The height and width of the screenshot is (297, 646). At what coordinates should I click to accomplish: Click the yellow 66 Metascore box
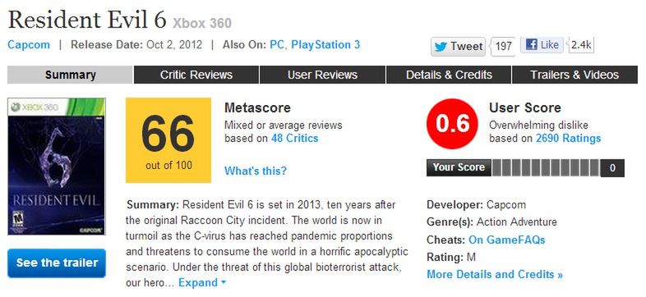[168, 140]
